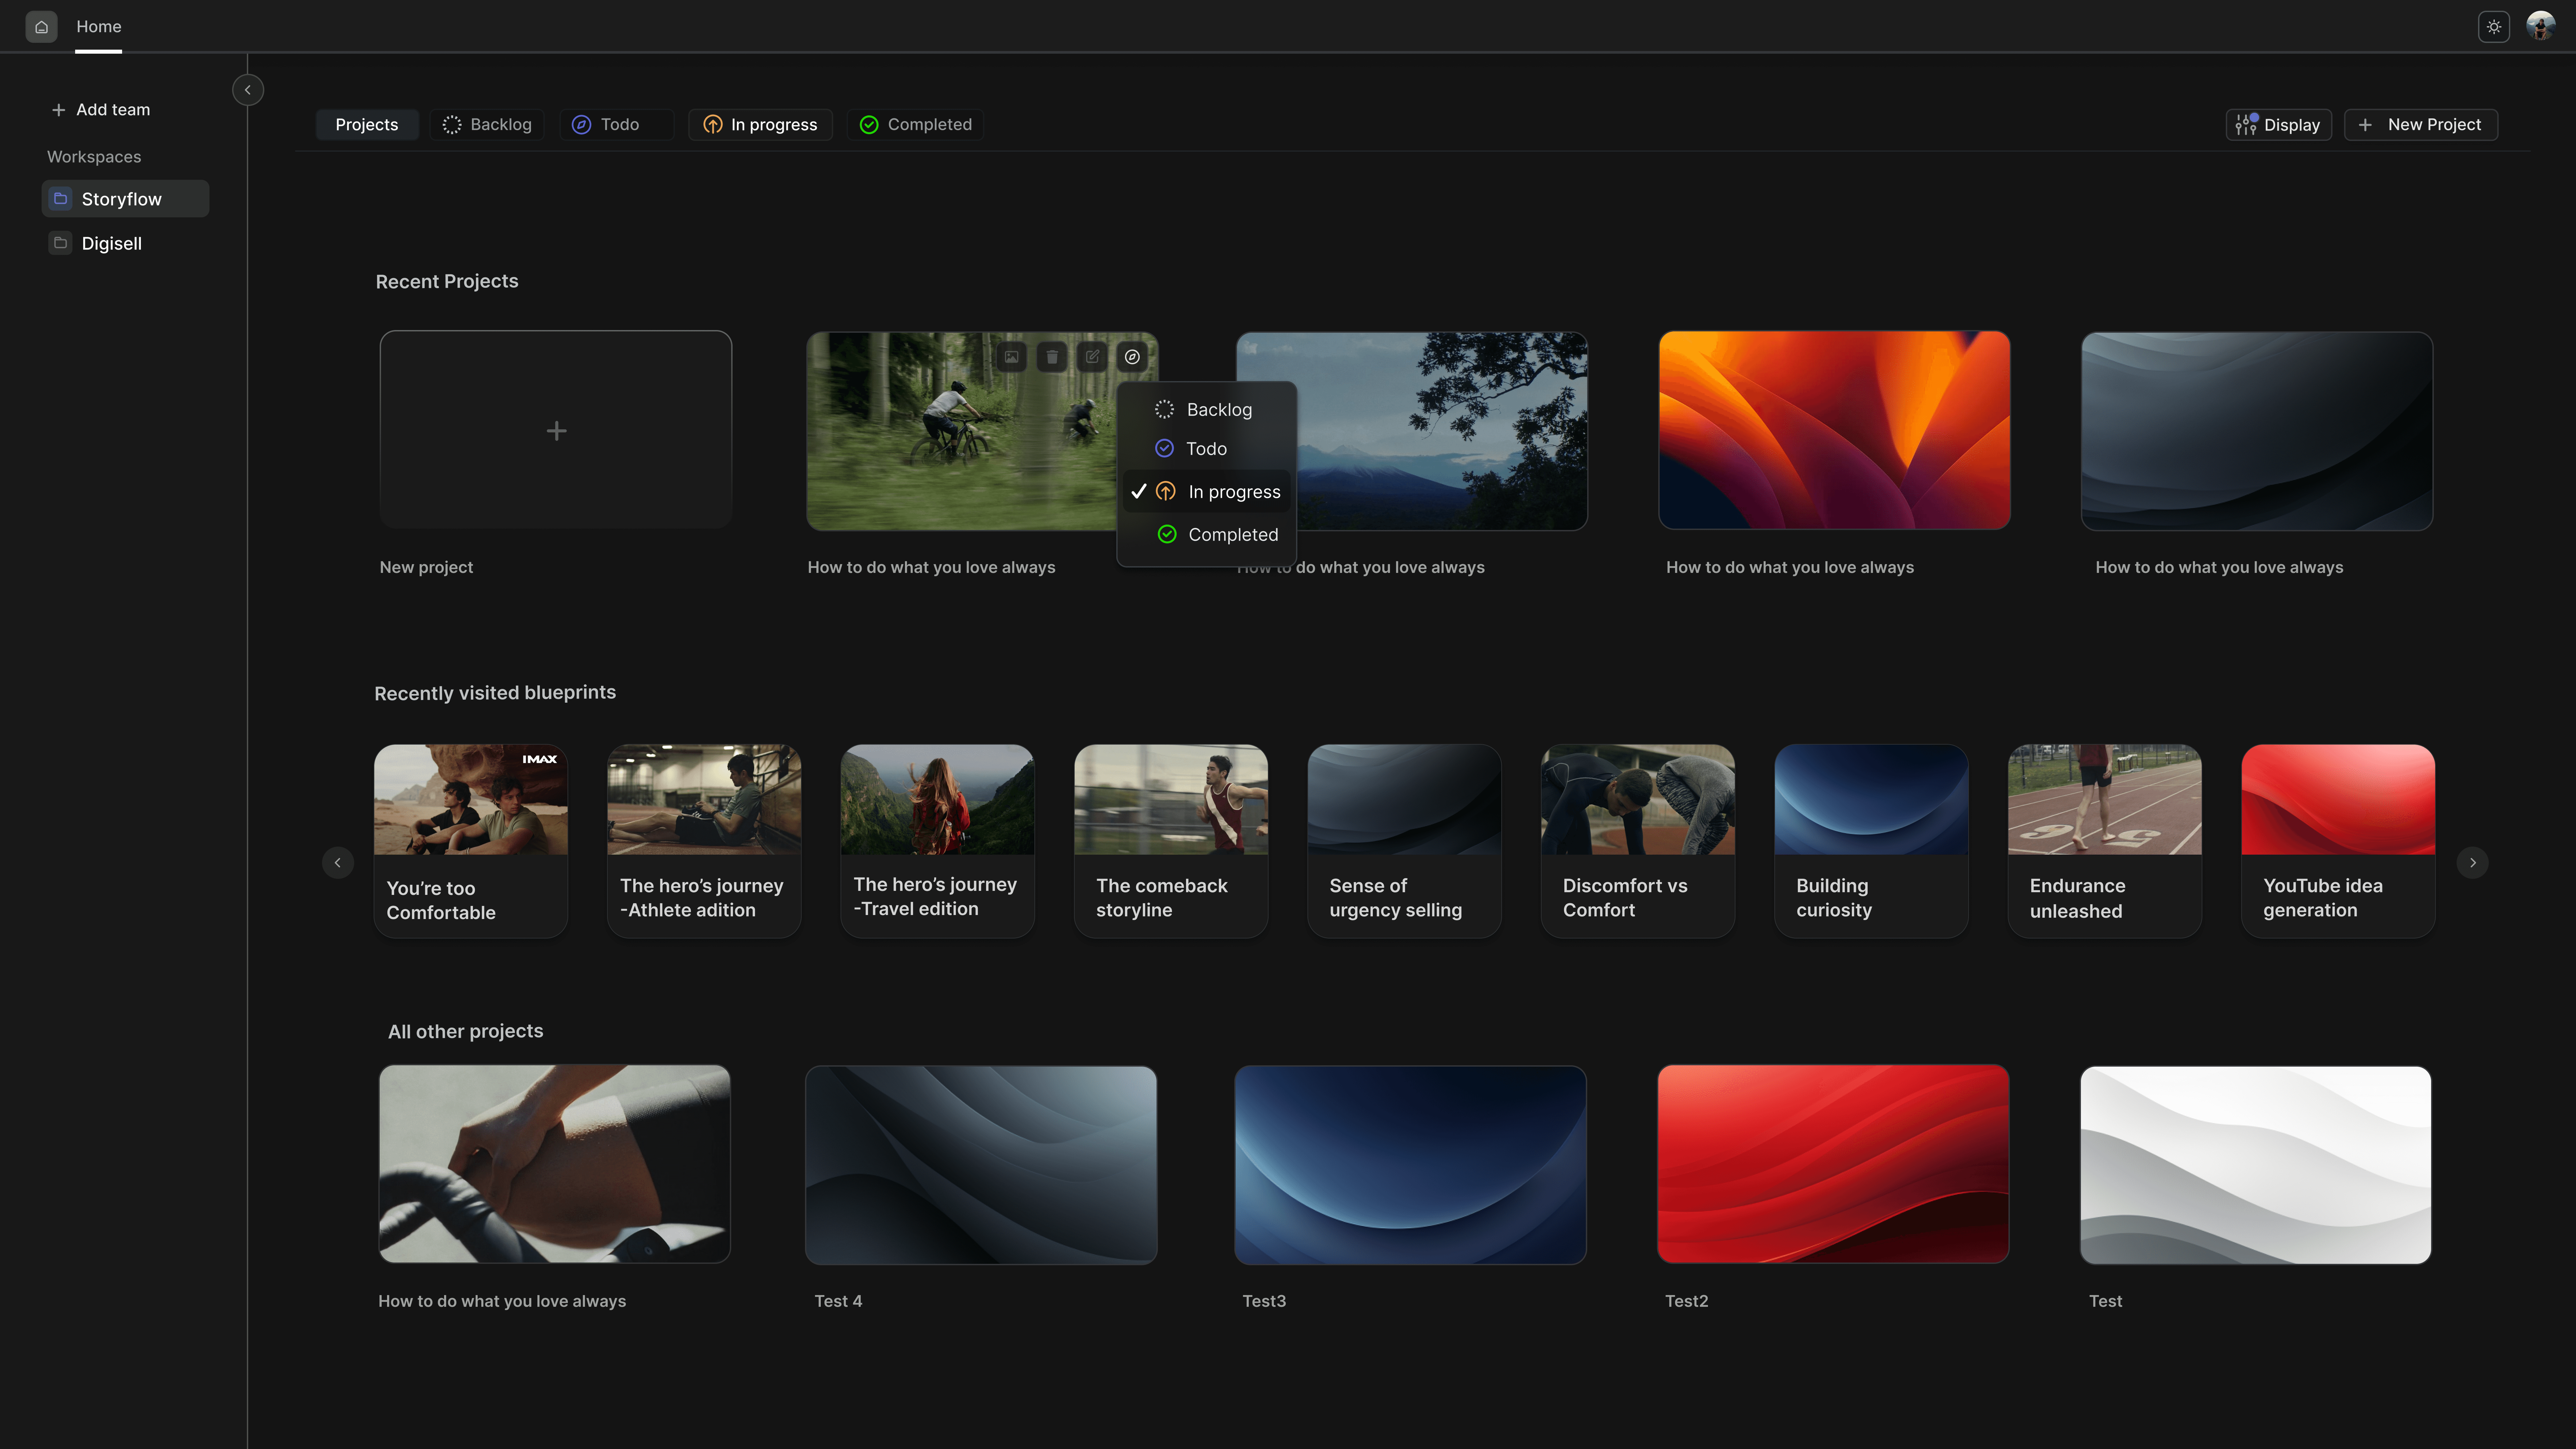Click the Home tab in top bar
The image size is (2576, 1449).
pos(99,27)
